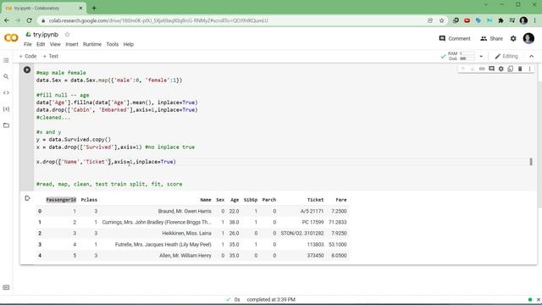542x305 pixels.
Task: Share this page via the address bar icon
Action: click(430, 20)
